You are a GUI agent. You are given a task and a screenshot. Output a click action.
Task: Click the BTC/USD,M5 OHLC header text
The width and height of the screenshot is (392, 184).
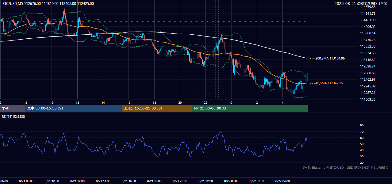click(48, 4)
